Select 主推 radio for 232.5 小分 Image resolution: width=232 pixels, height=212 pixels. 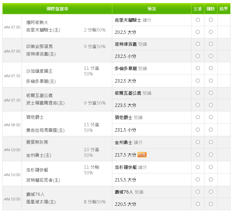point(198,56)
